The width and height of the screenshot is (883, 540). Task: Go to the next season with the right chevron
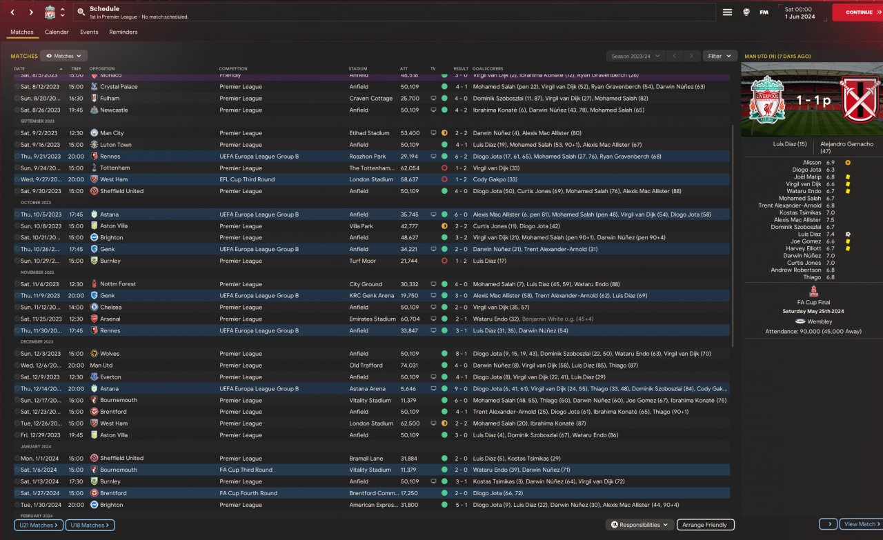pos(691,56)
